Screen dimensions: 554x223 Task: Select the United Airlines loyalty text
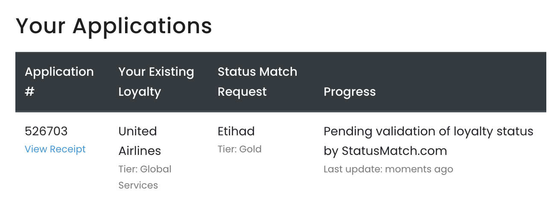(x=140, y=141)
